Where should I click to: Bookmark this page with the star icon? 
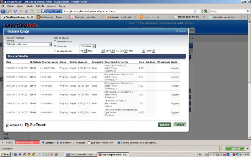tap(195, 11)
